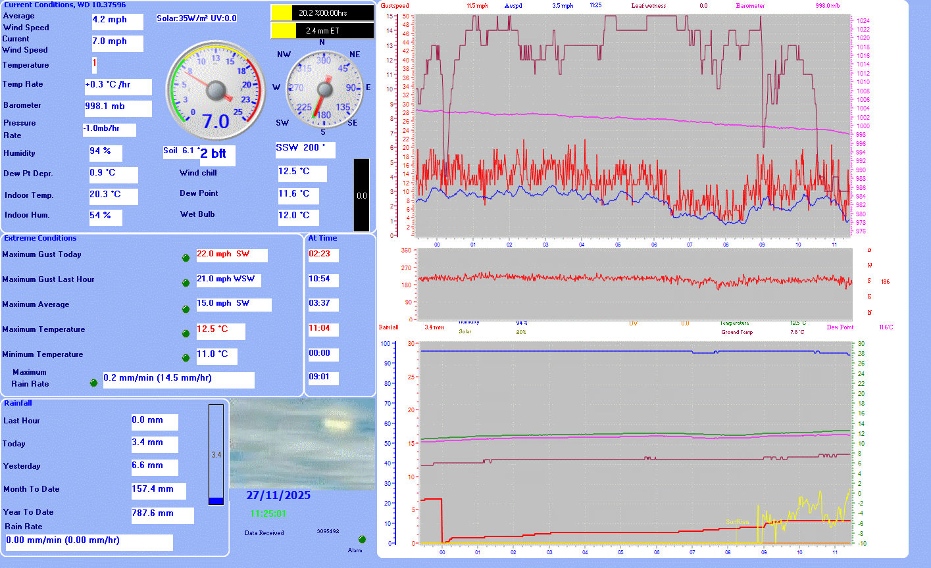Click the yellow 2.4 mm ET bar
This screenshot has height=568, width=931.
point(283,31)
